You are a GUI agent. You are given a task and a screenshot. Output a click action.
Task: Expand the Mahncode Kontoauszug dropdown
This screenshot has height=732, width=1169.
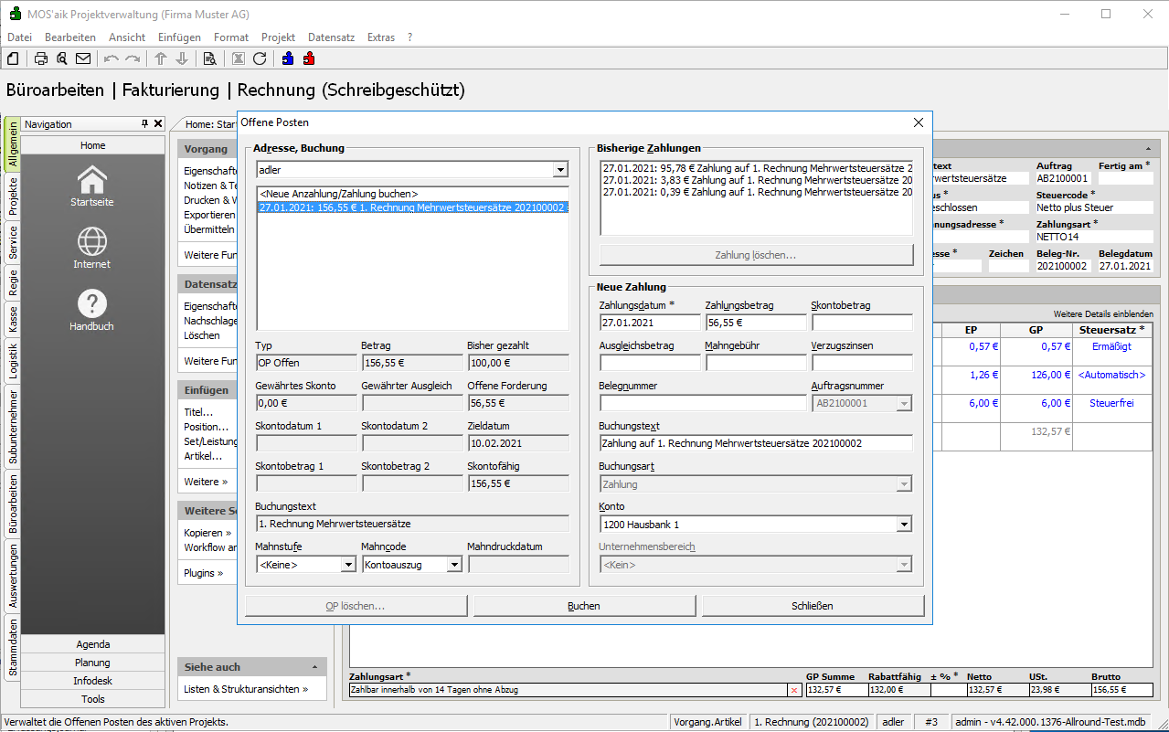pos(454,565)
